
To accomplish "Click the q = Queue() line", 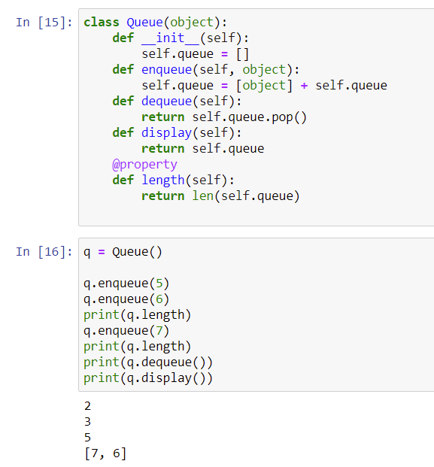I will pyautogui.click(x=123, y=252).
